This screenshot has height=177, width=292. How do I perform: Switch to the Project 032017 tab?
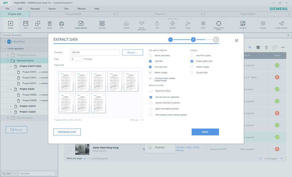248,14
